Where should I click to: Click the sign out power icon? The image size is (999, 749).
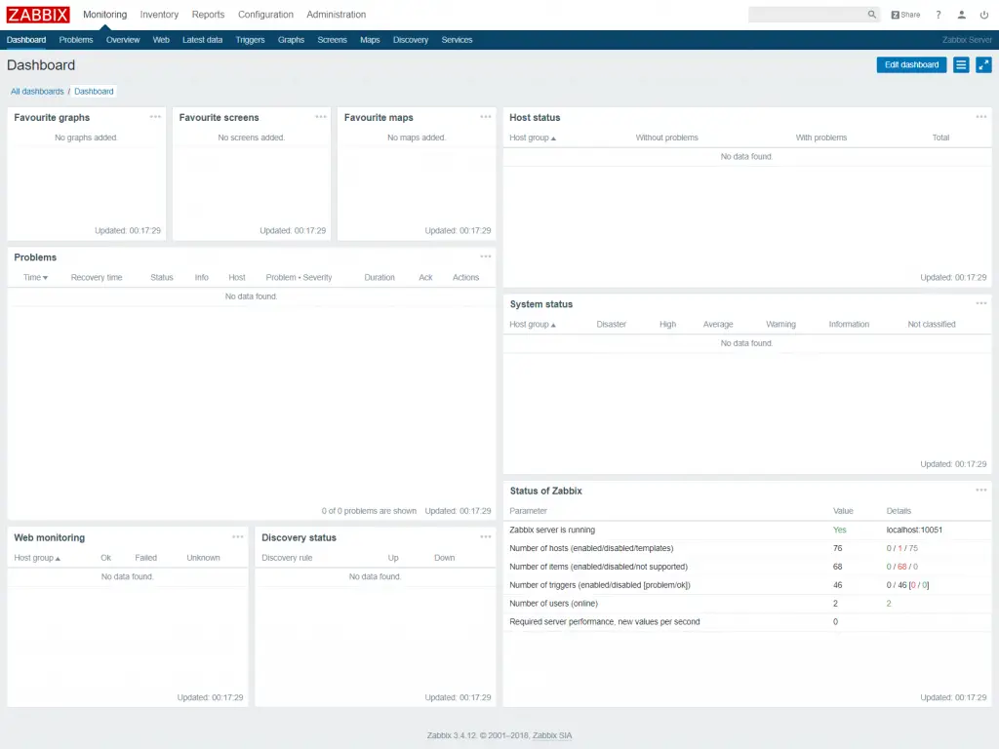point(984,15)
